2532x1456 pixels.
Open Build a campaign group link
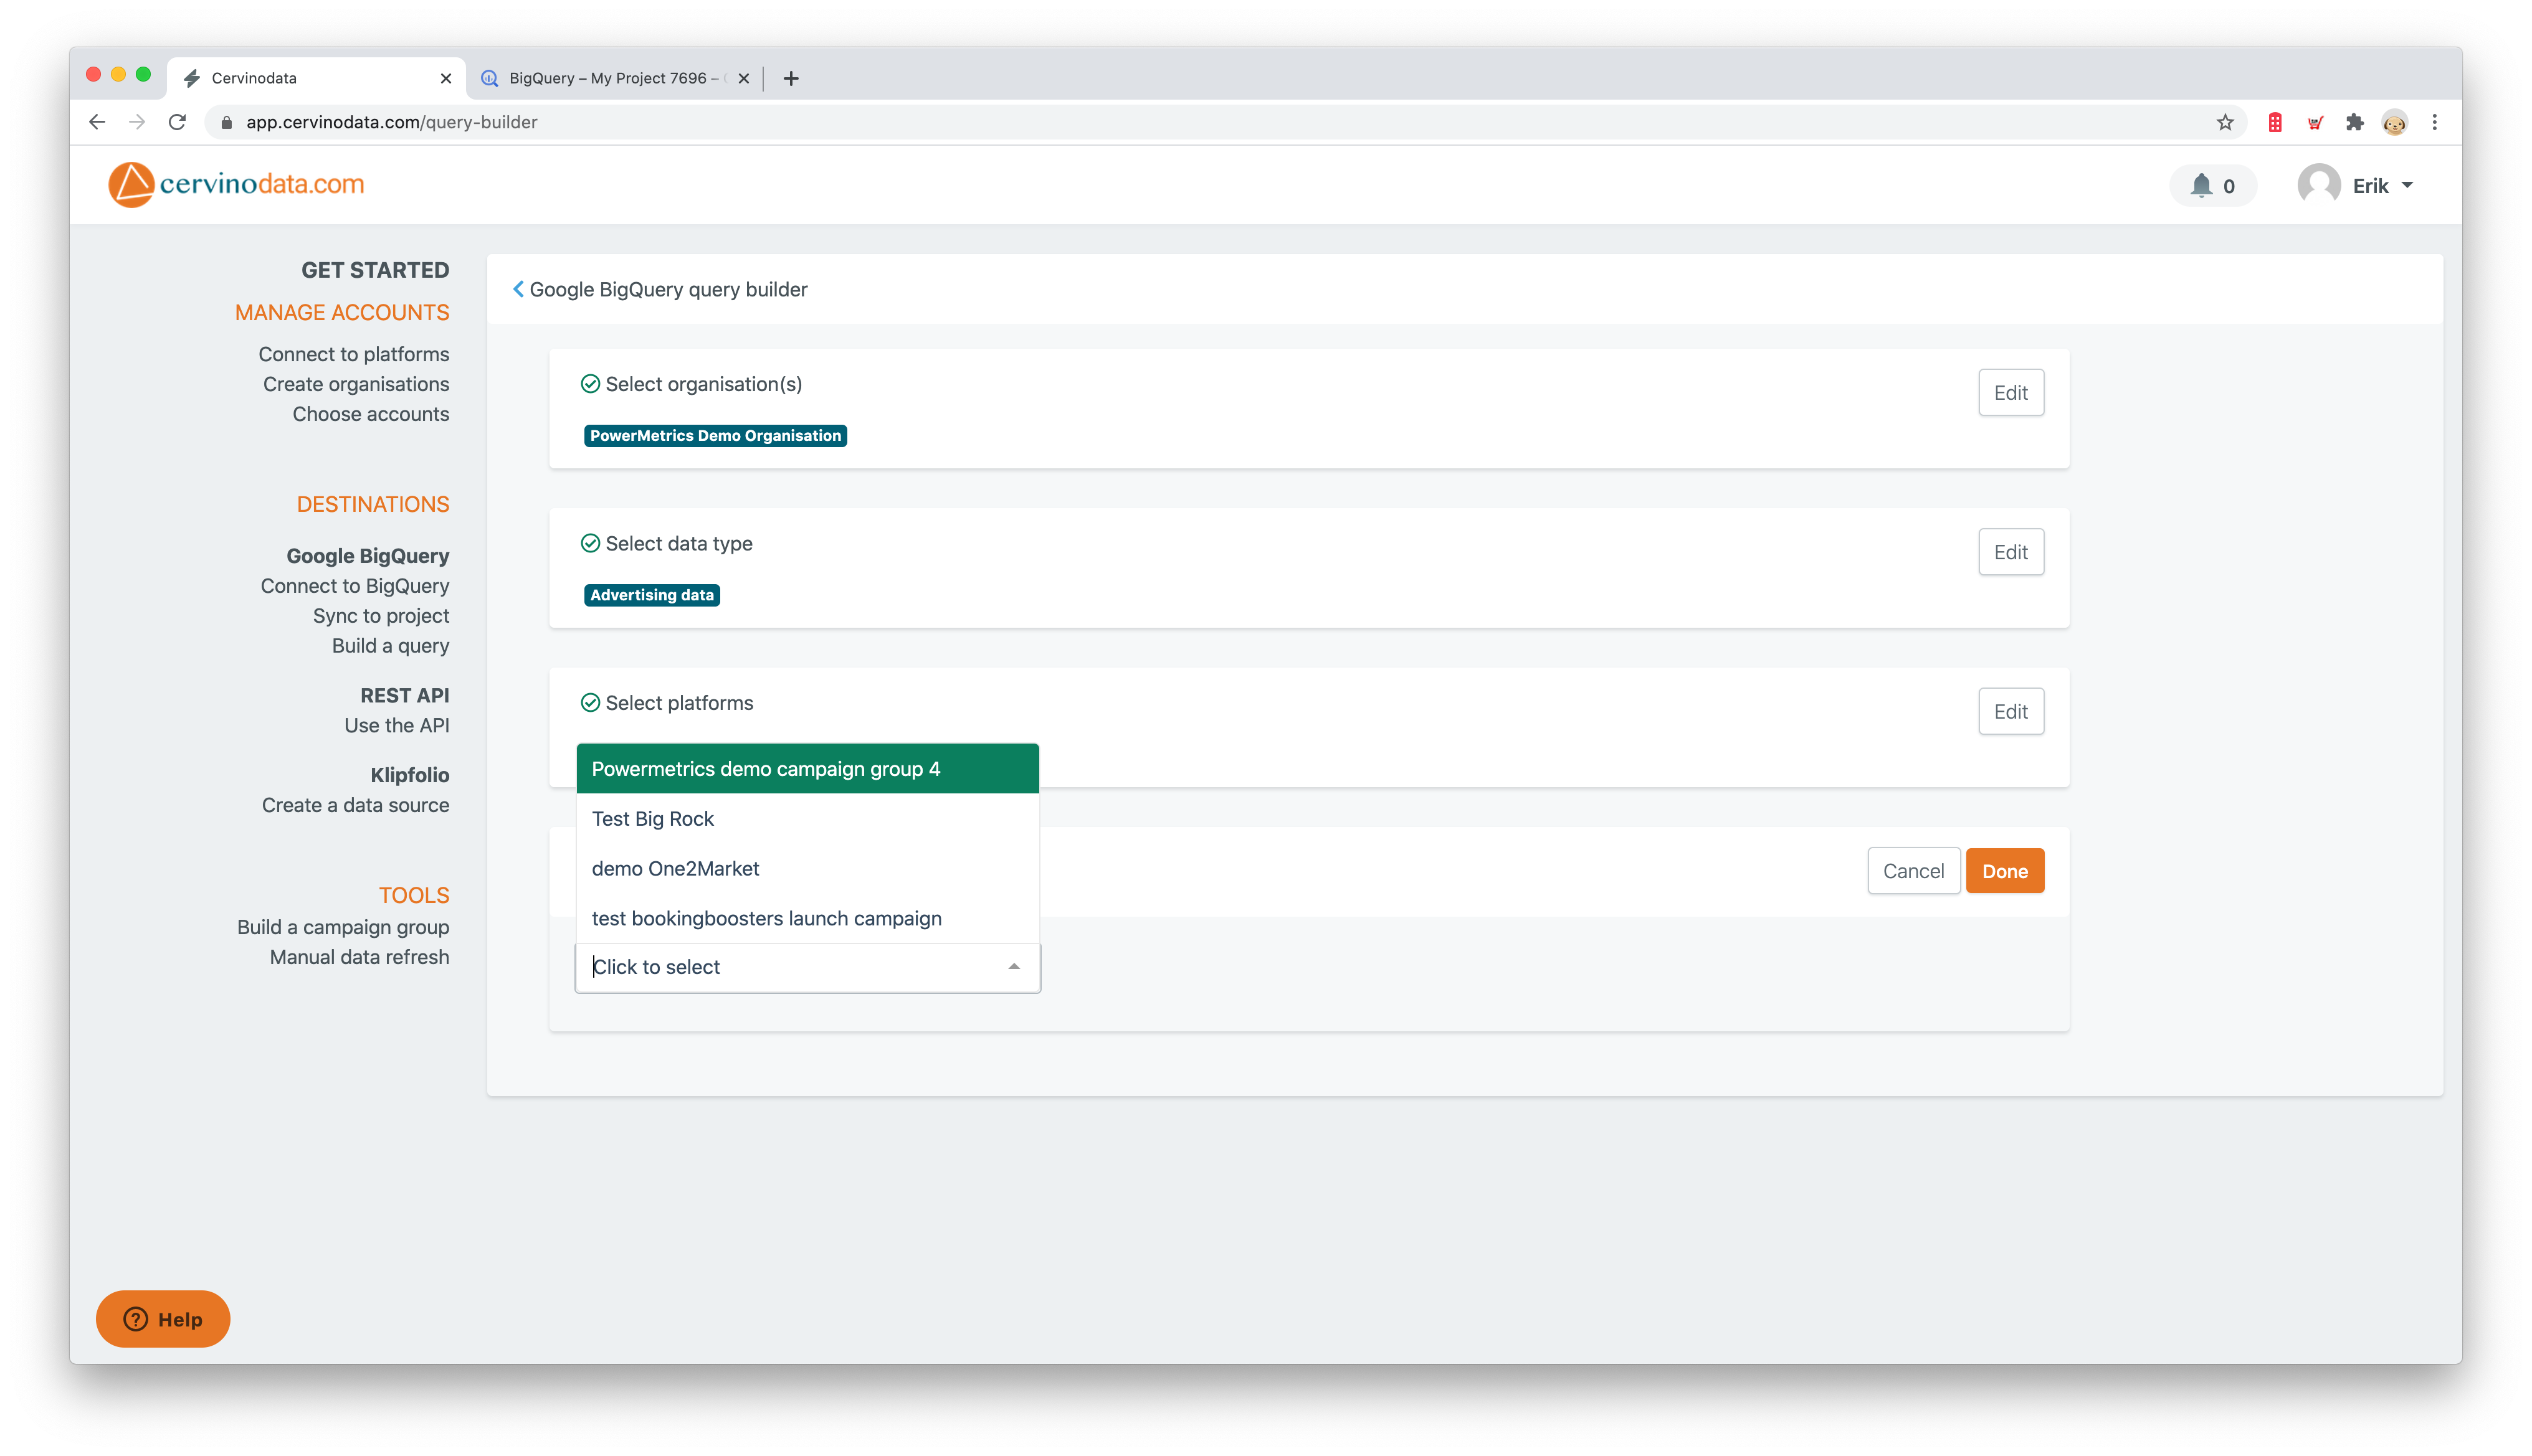(x=343, y=927)
